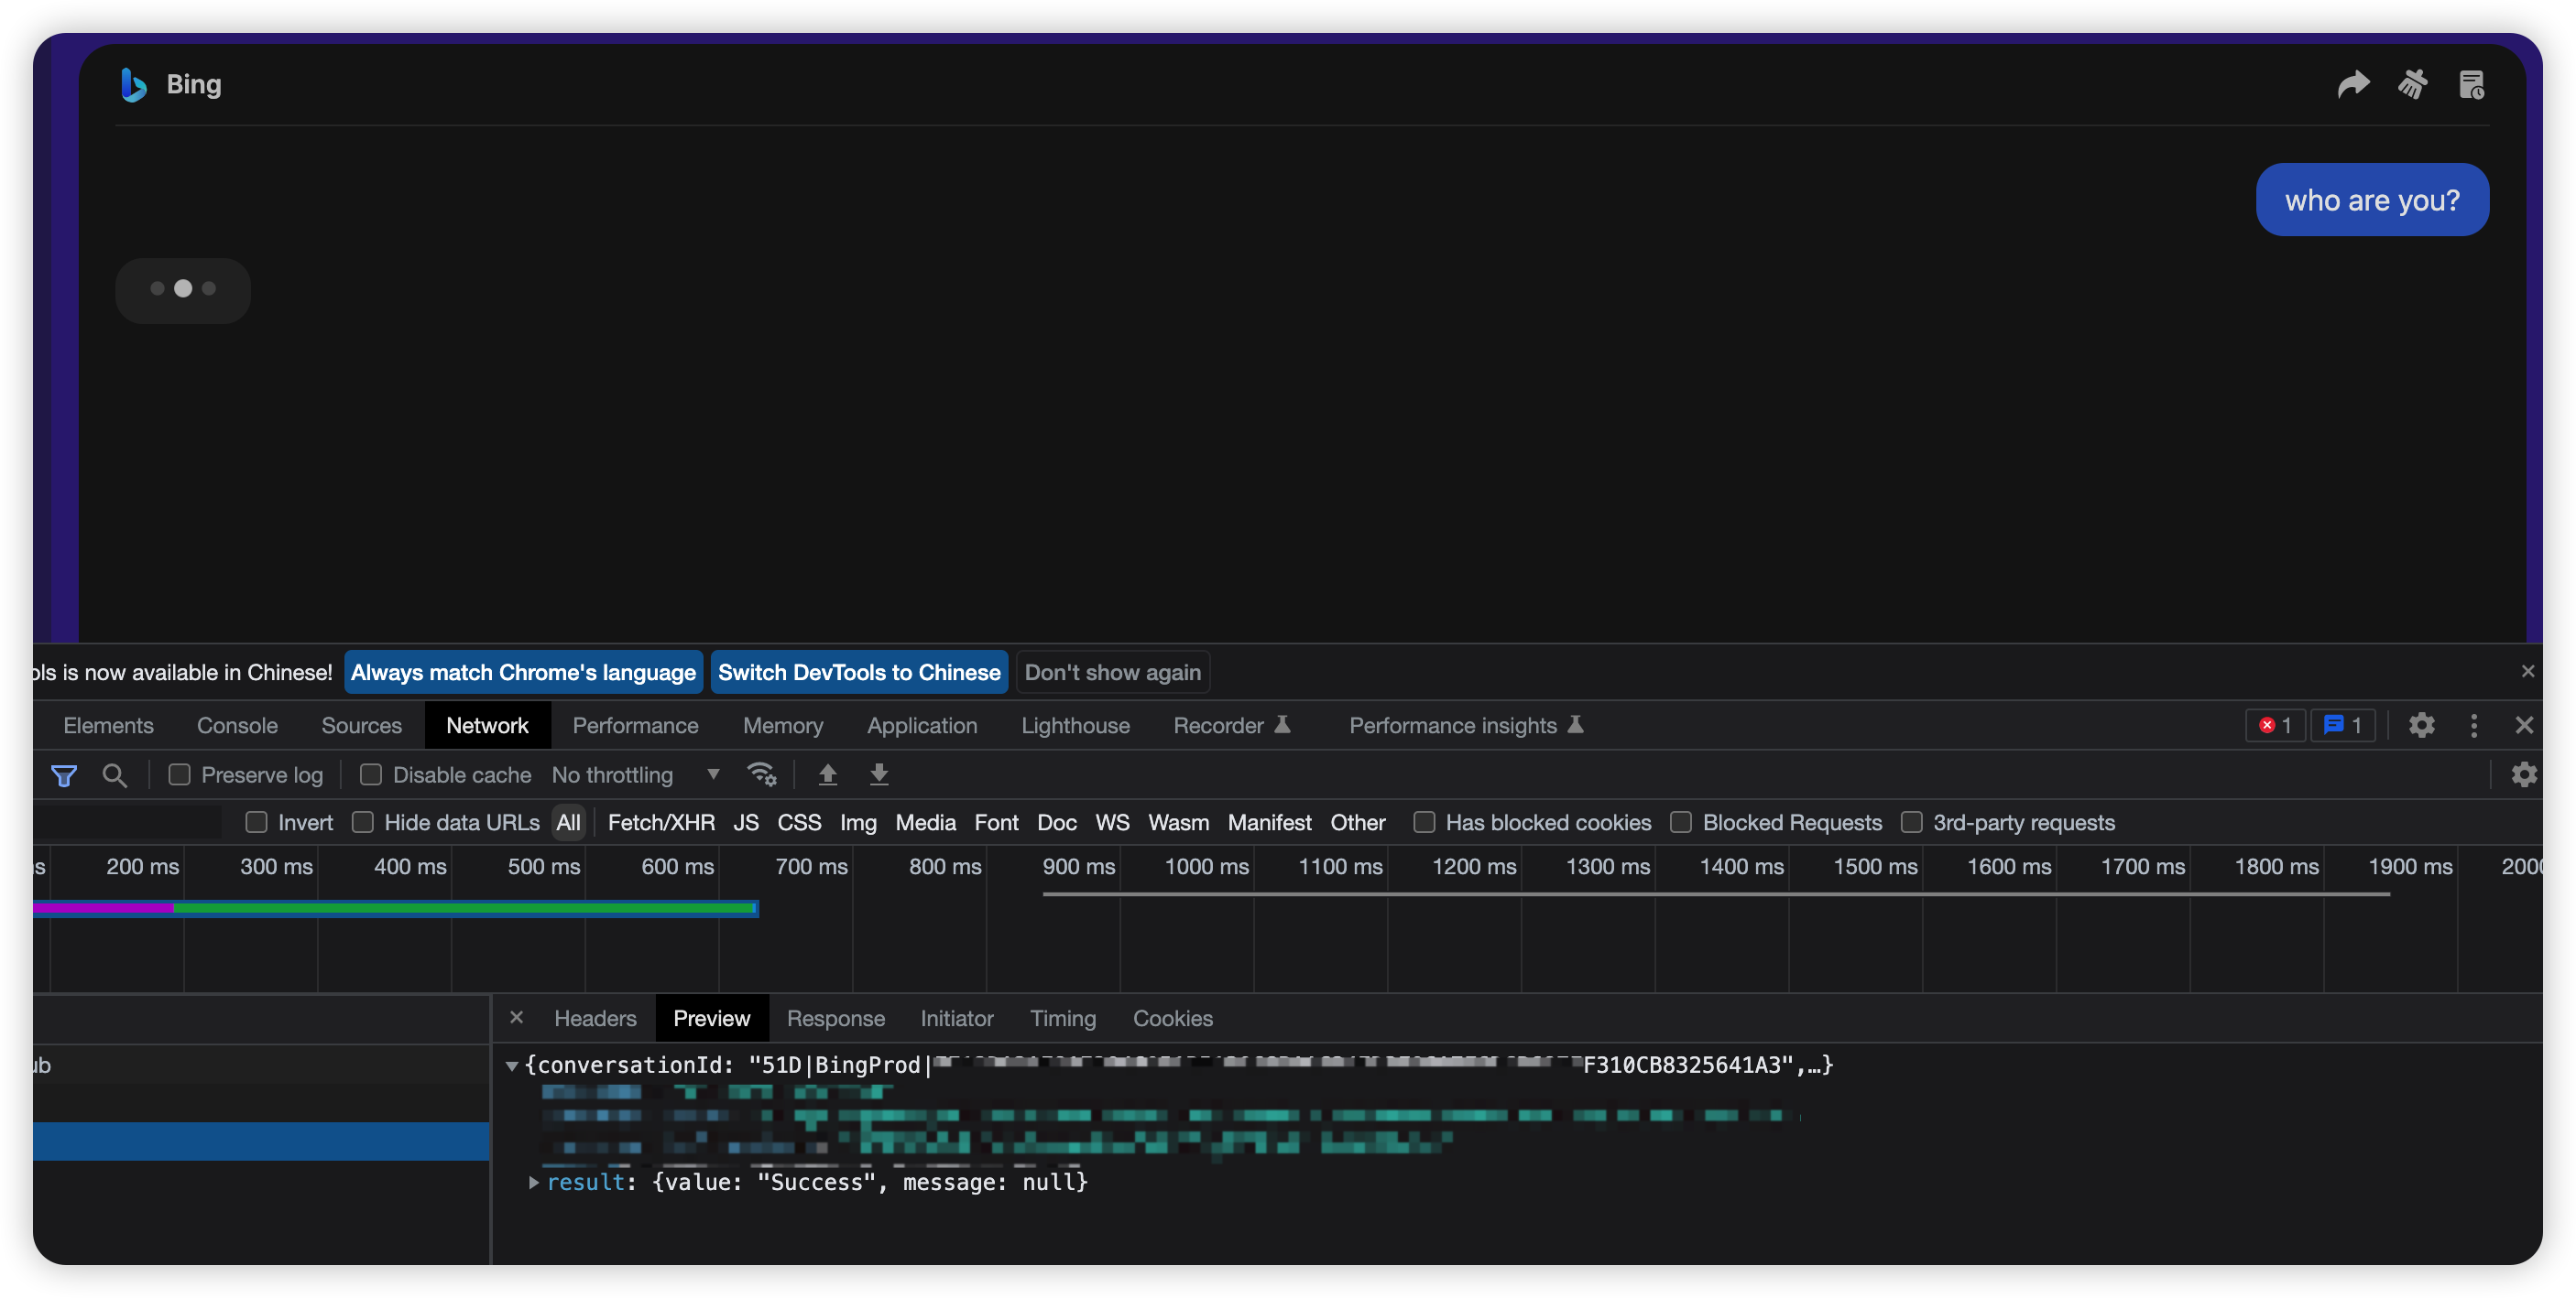Enable the Preserve log checkbox
The width and height of the screenshot is (2576, 1298).
tap(180, 774)
